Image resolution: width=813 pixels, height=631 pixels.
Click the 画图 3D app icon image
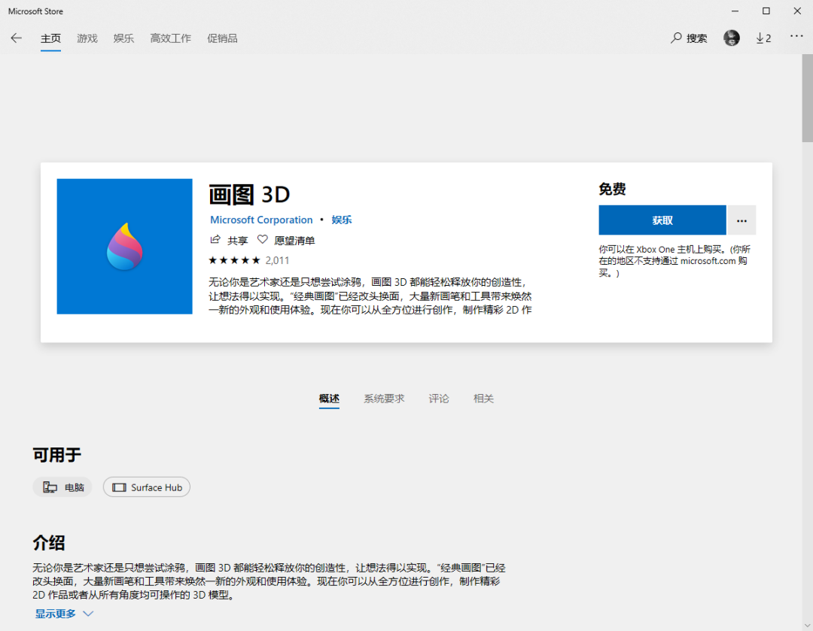124,247
